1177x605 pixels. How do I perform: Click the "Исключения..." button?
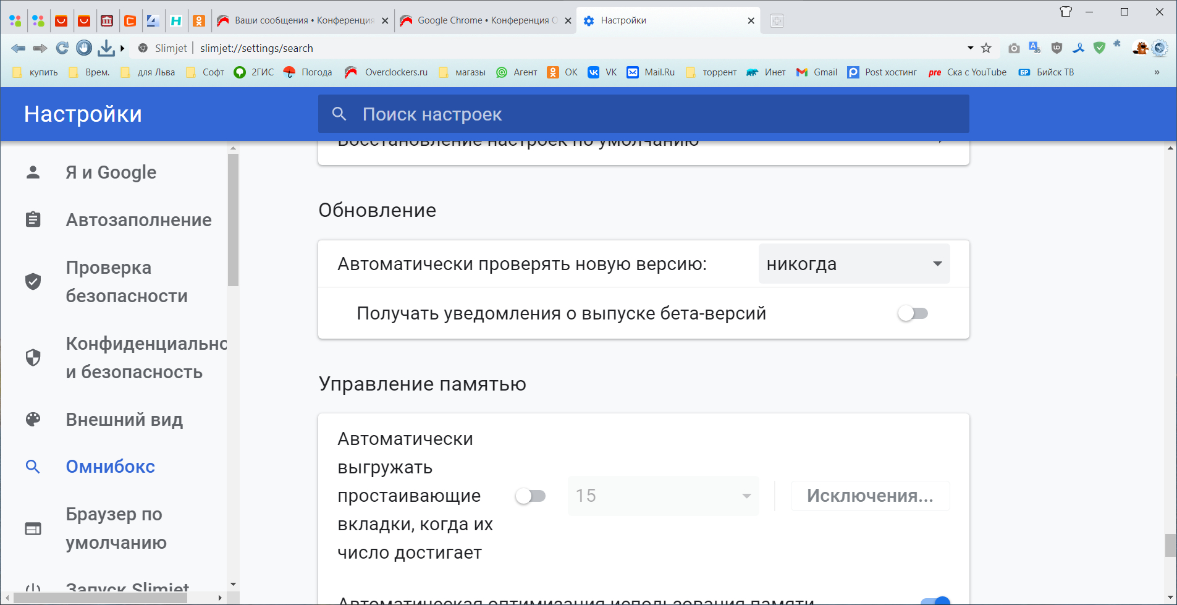tap(870, 496)
